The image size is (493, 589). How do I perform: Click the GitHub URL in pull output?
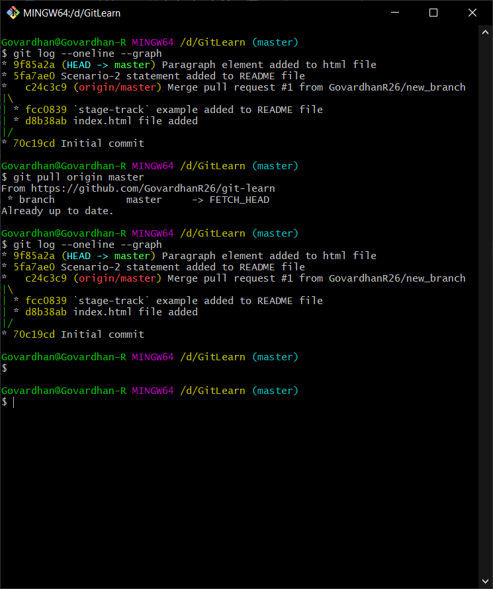153,188
